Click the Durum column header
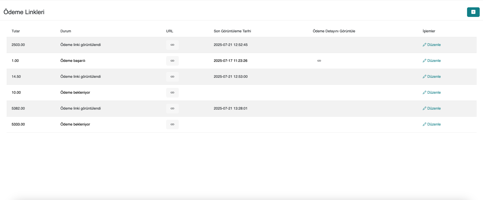The width and height of the screenshot is (483, 200). point(66,31)
